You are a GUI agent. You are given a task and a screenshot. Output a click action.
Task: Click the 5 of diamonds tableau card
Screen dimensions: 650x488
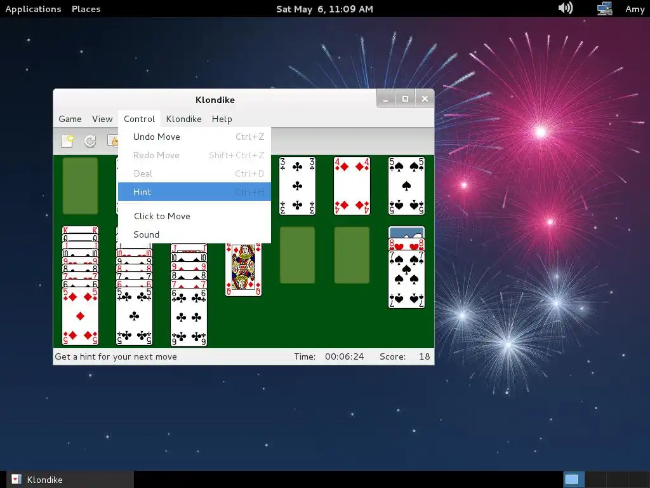click(x=81, y=316)
